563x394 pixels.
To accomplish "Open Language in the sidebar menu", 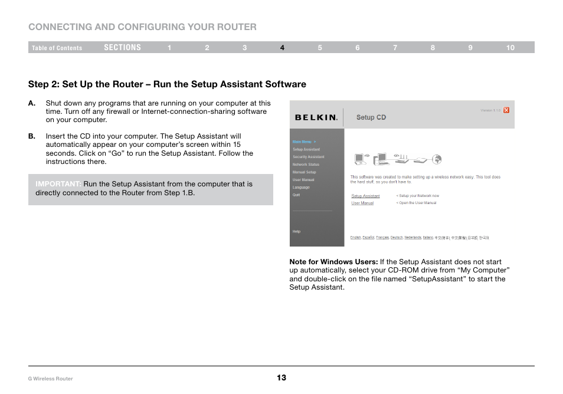I will click(301, 188).
